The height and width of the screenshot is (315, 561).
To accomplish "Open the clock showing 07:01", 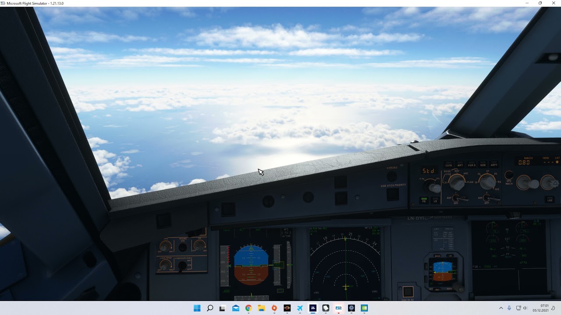I will point(541,308).
